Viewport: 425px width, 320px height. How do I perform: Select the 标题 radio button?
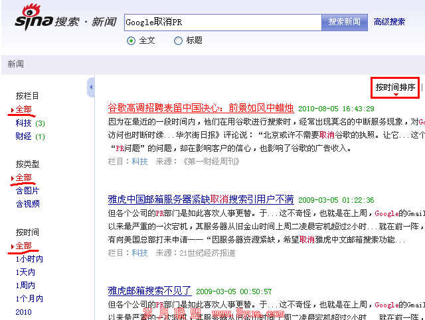click(x=178, y=40)
